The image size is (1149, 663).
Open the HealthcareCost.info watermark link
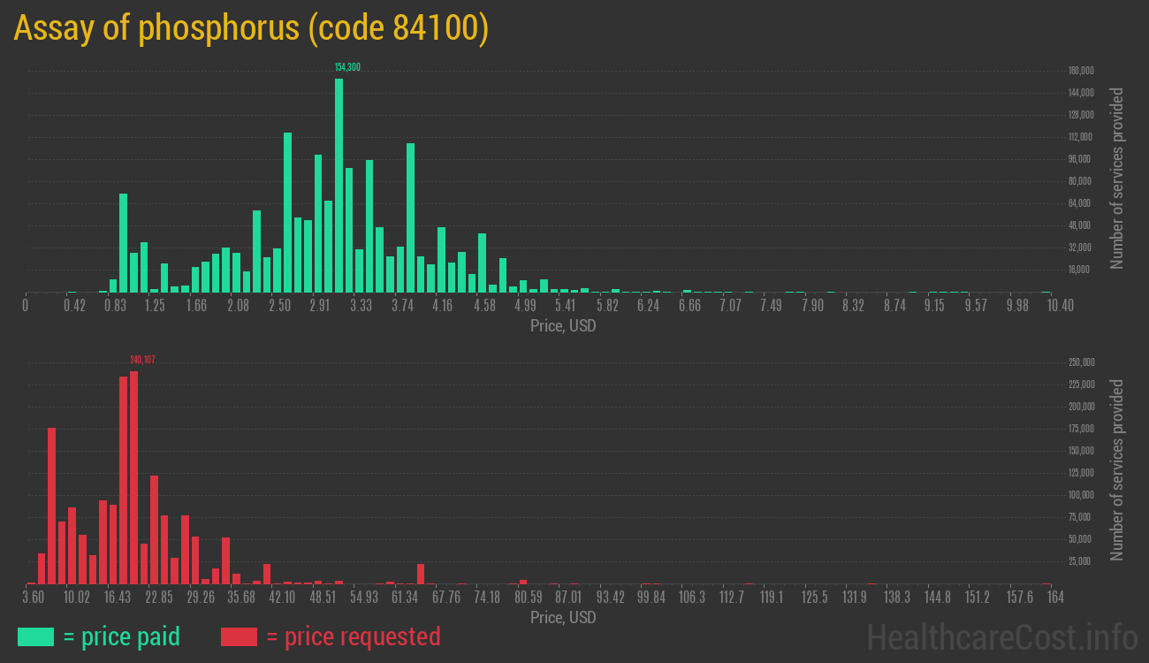point(1001,636)
